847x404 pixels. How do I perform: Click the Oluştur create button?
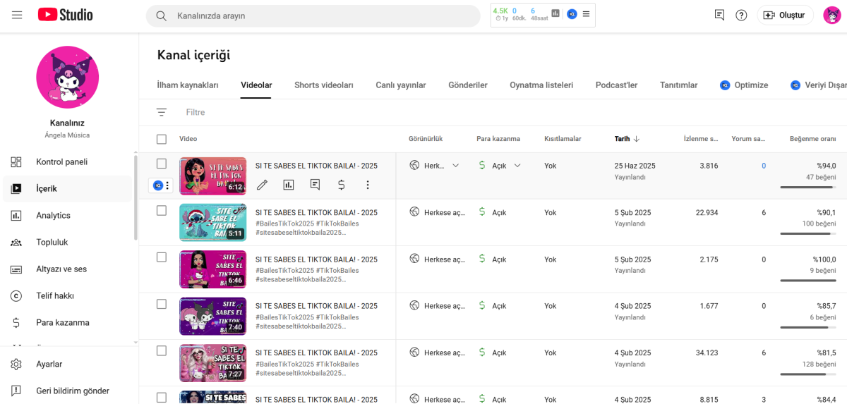(785, 15)
